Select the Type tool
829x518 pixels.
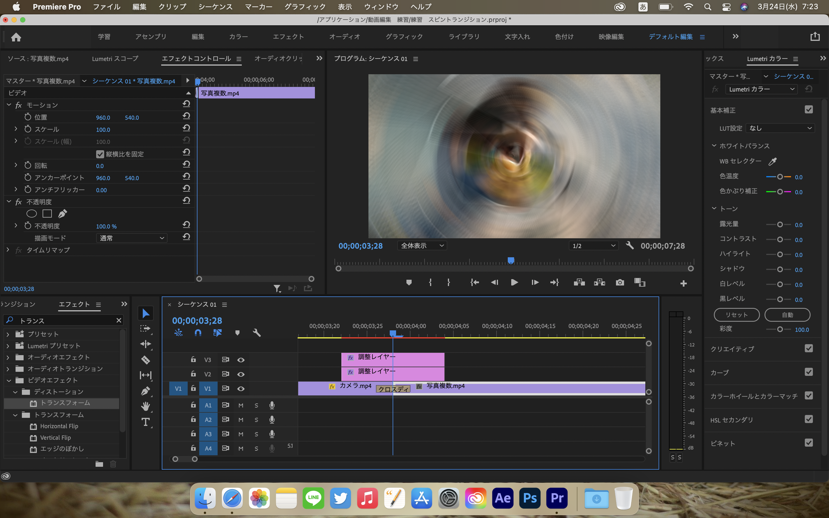click(x=146, y=422)
